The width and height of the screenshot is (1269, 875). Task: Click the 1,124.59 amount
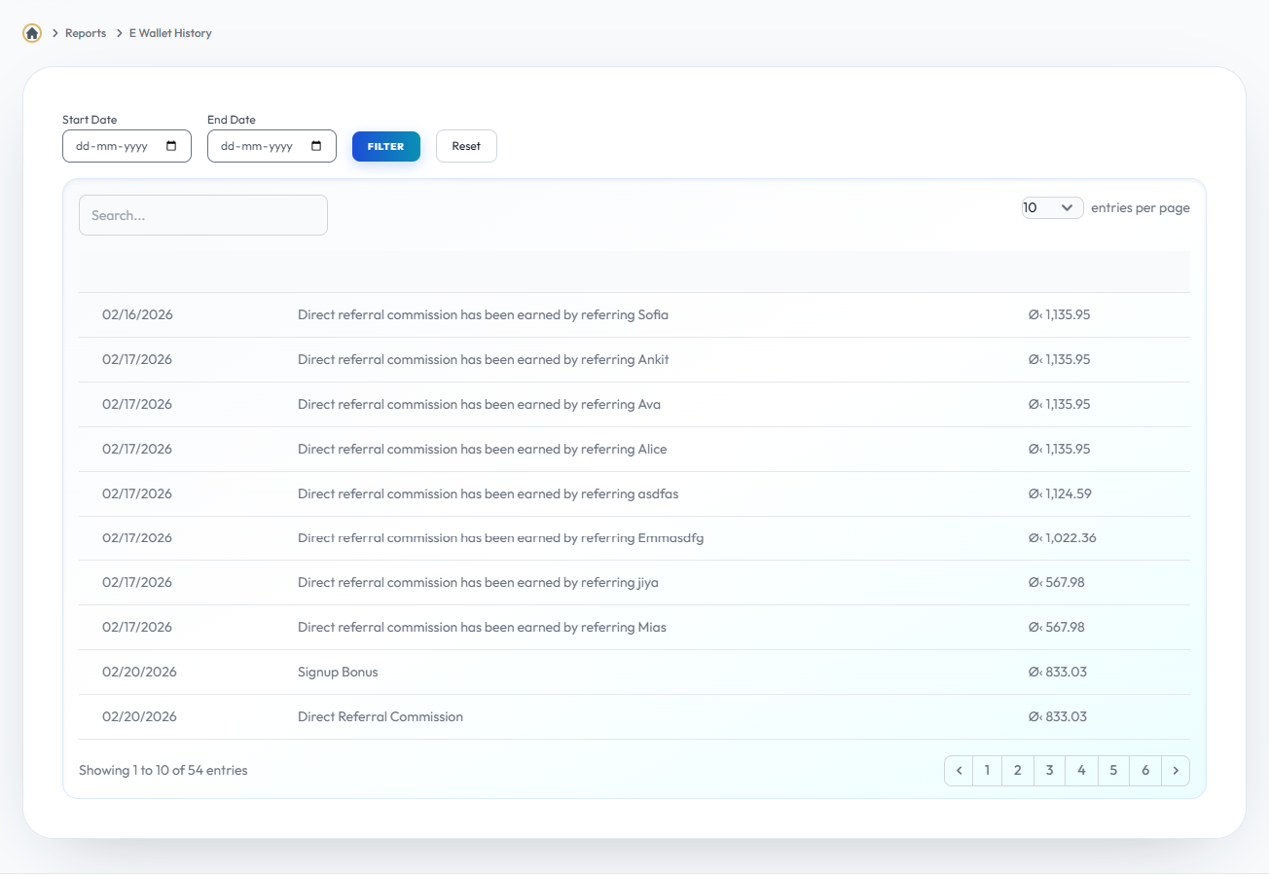[x=1060, y=494]
